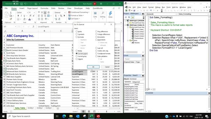Click the Wrap Text icon
This screenshot has width=211, height=119.
click(48, 13)
